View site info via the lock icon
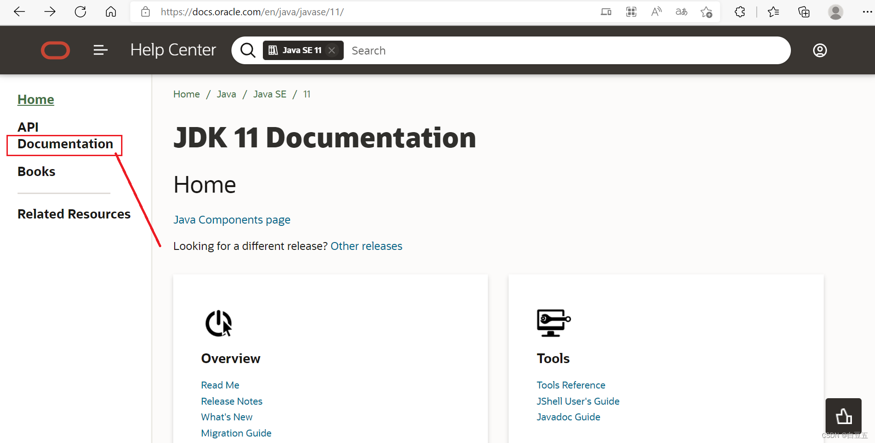The width and height of the screenshot is (875, 443). [x=146, y=12]
